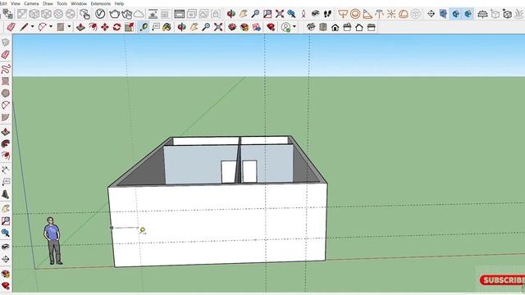Select the Freehand tool in left toolbar
525x295 pixels.
point(6,69)
